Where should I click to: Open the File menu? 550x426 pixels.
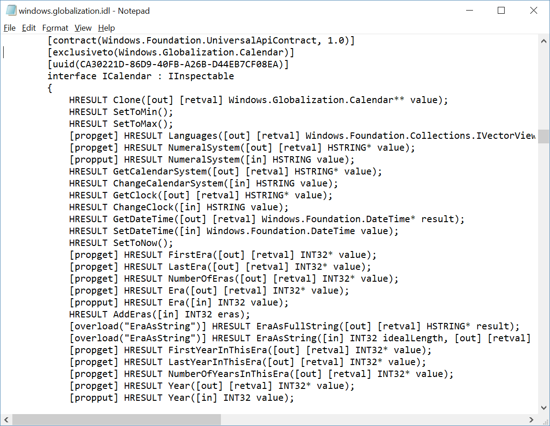9,28
